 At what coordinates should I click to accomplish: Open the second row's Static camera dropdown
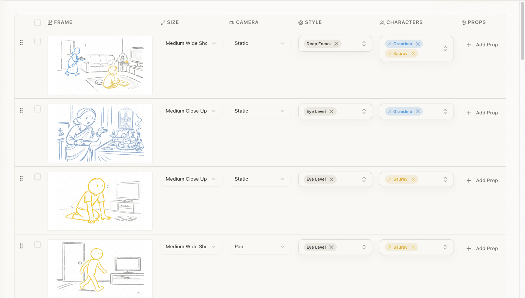[260, 111]
